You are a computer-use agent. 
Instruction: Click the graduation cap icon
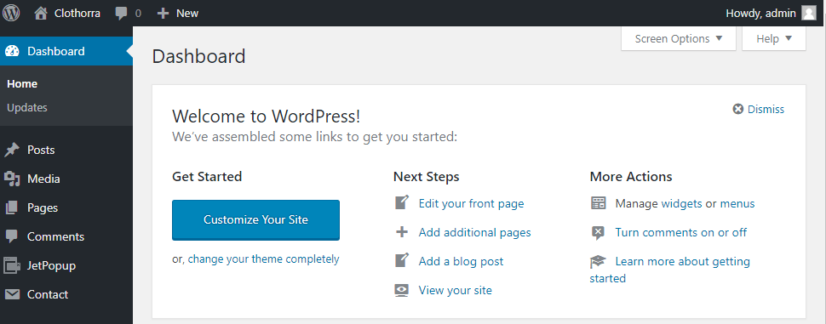(x=598, y=261)
